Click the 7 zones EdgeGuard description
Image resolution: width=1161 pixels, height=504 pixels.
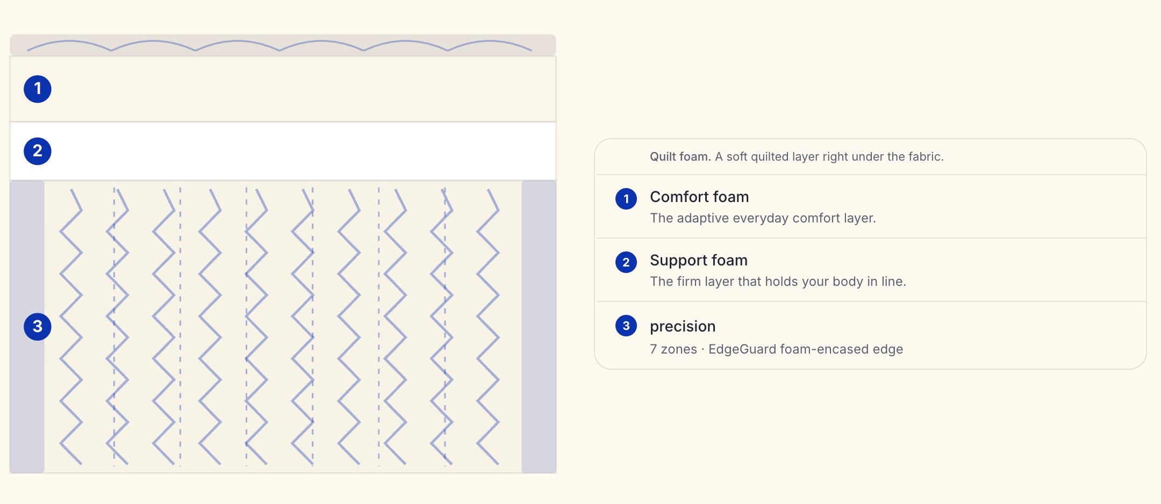pos(776,349)
